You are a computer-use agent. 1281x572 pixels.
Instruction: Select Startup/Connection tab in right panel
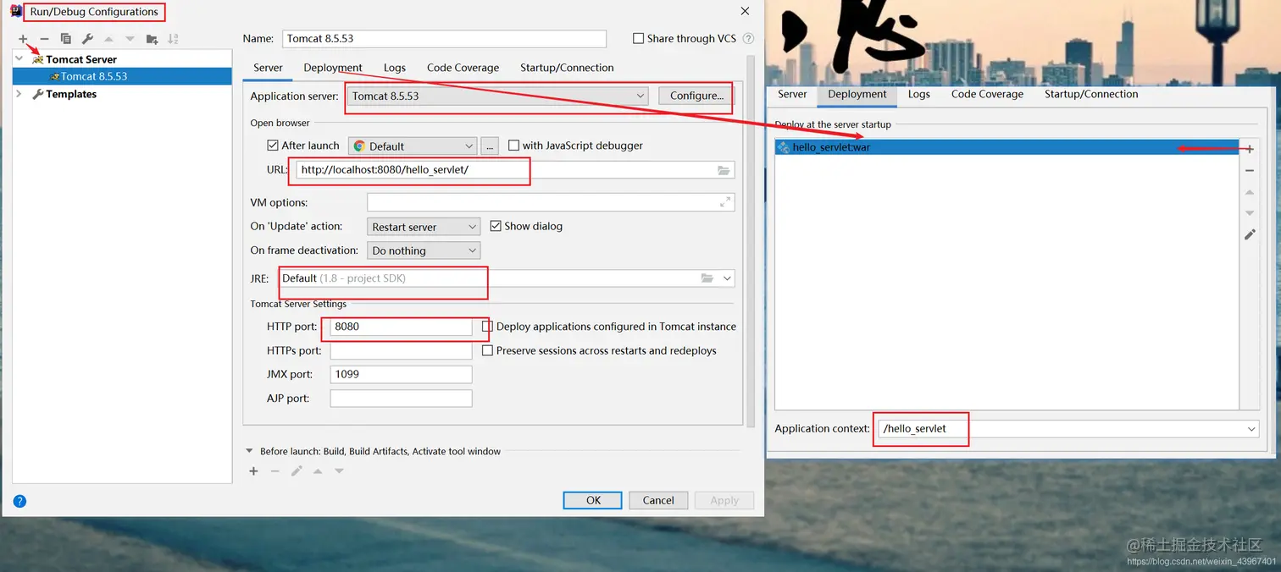click(1091, 95)
